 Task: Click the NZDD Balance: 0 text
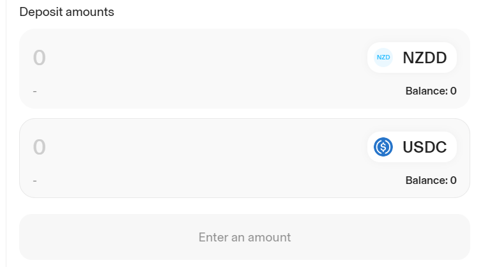pos(431,91)
